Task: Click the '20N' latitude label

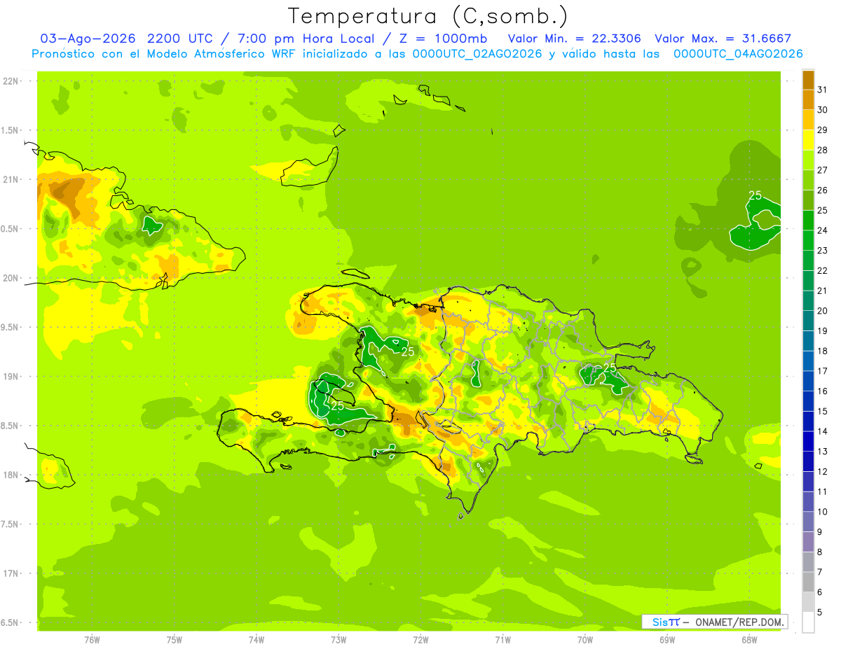Action: [11, 278]
